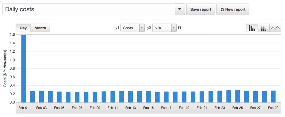
Task: Open the report name dropdown arrow
Action: [180, 9]
